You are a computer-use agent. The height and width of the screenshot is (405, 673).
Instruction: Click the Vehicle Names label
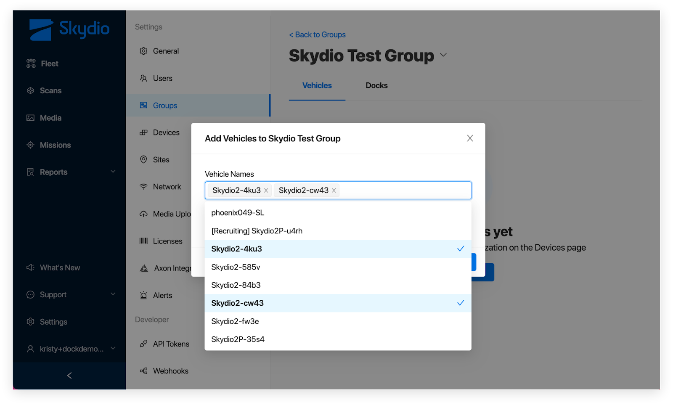coord(229,174)
